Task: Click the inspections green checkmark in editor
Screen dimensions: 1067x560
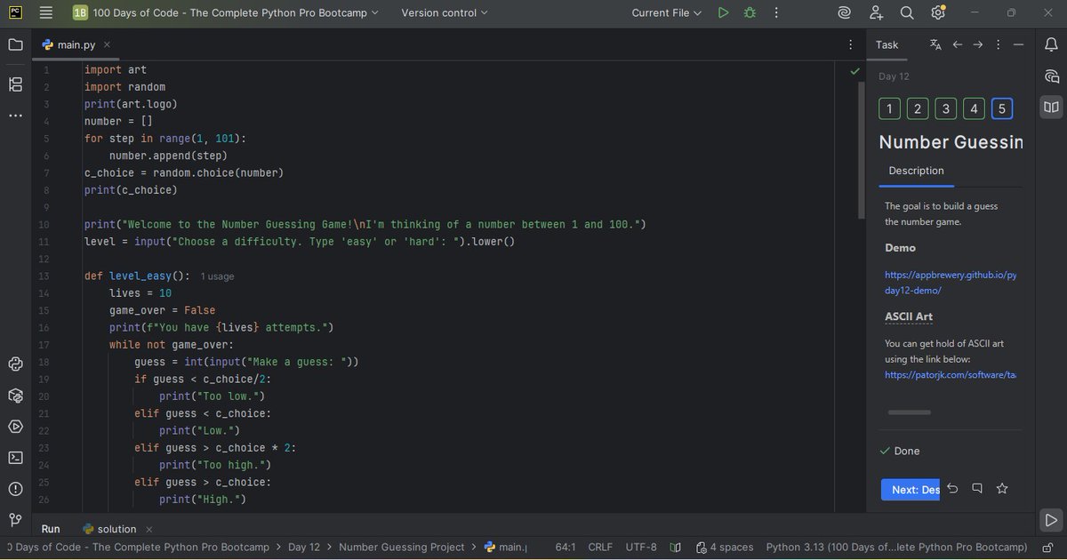Action: tap(854, 70)
